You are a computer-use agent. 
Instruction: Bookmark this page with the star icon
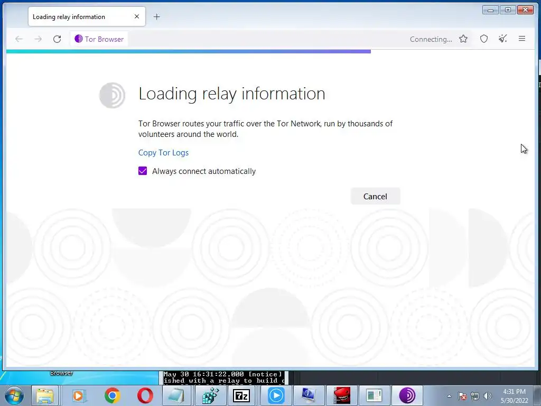(463, 39)
